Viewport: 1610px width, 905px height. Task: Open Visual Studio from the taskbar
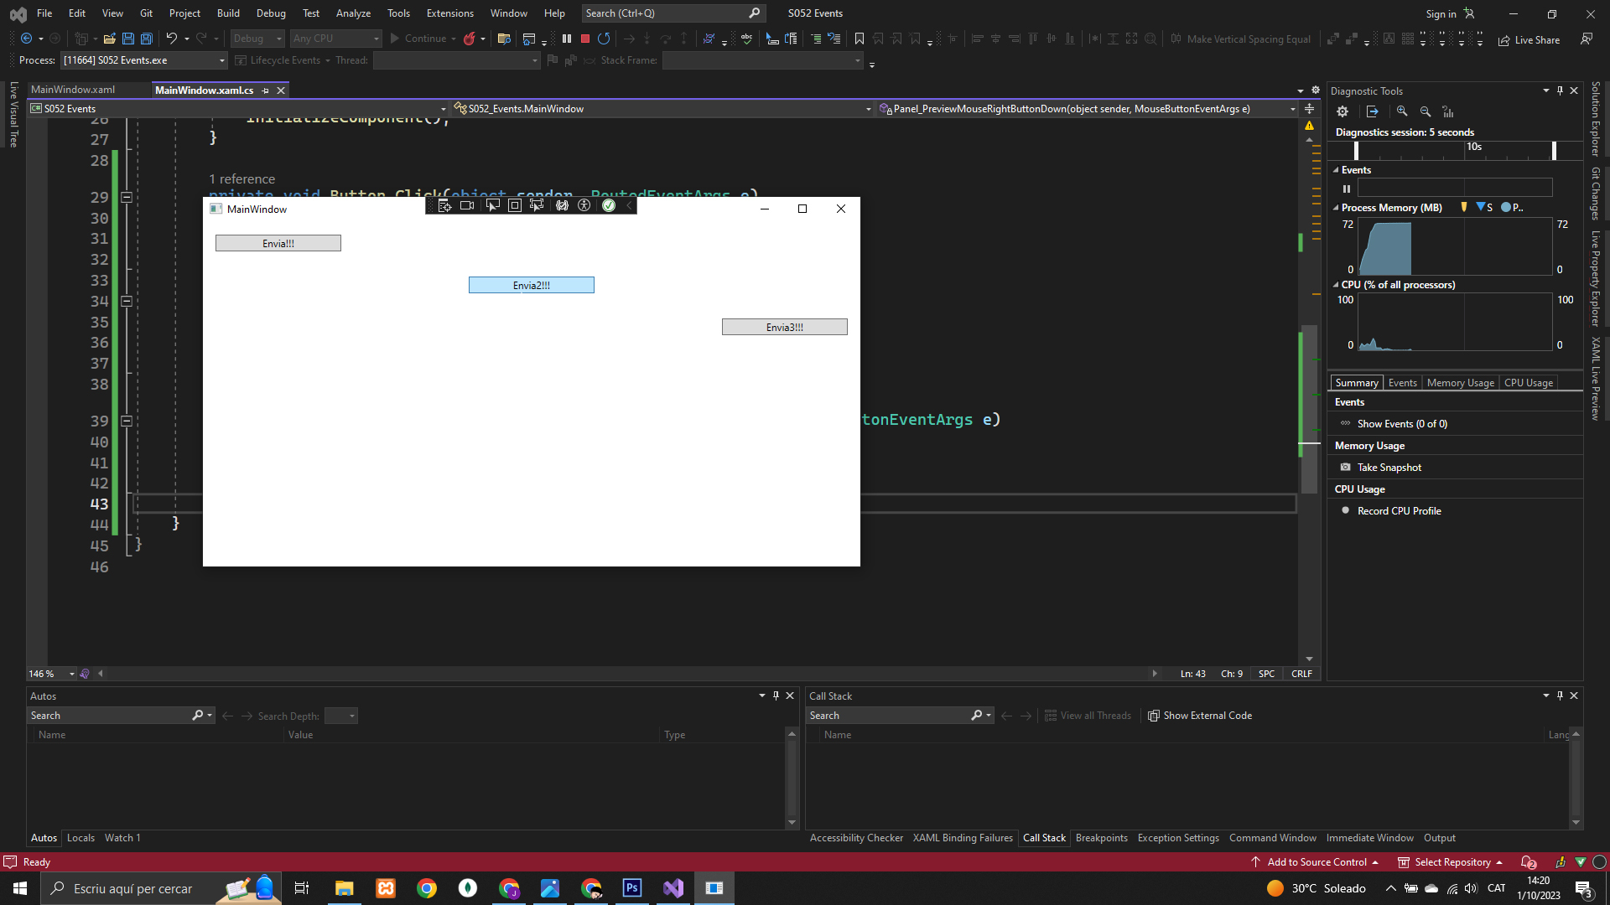[x=673, y=888]
